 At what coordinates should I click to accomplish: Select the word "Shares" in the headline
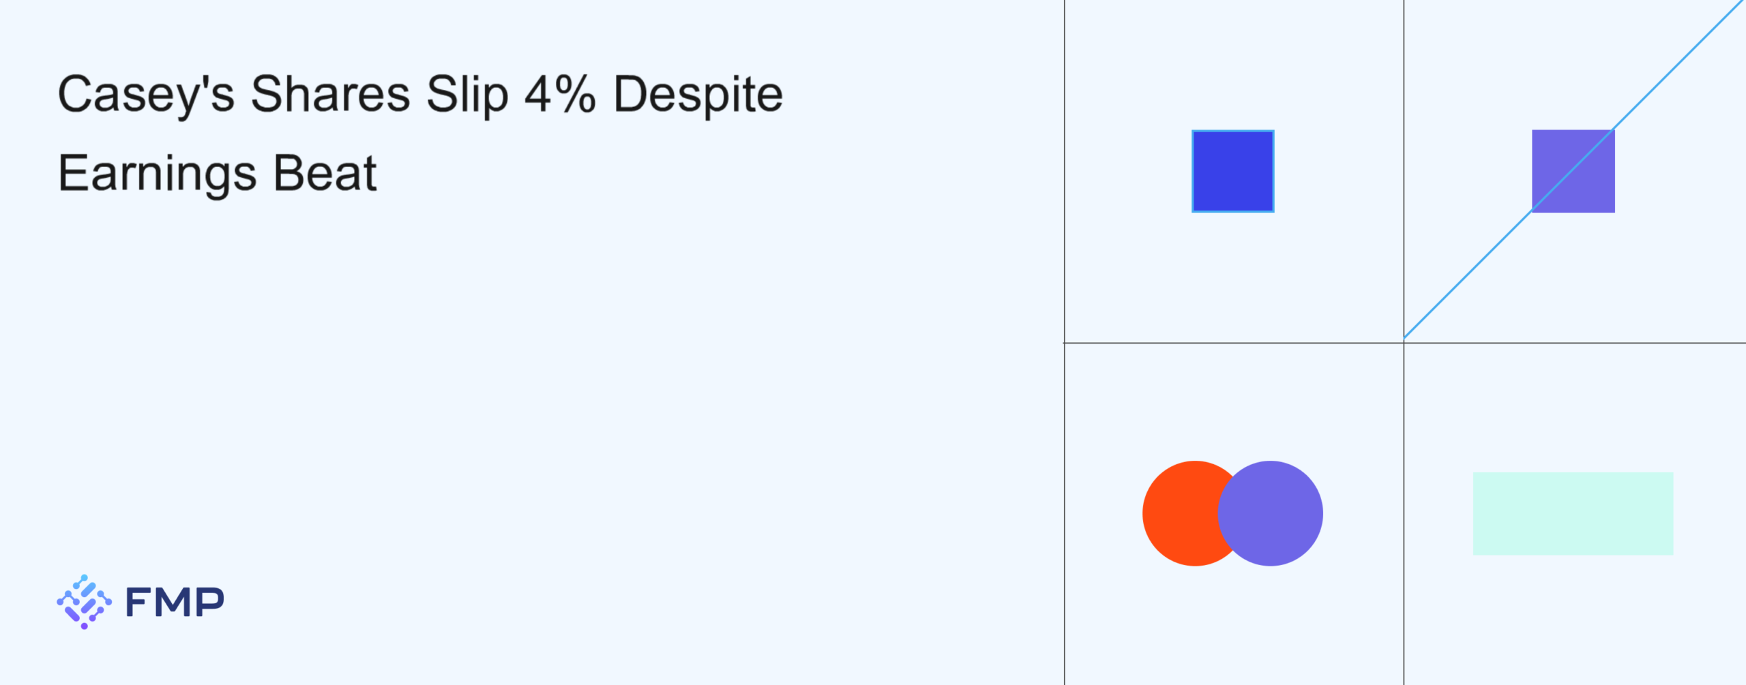tap(330, 94)
